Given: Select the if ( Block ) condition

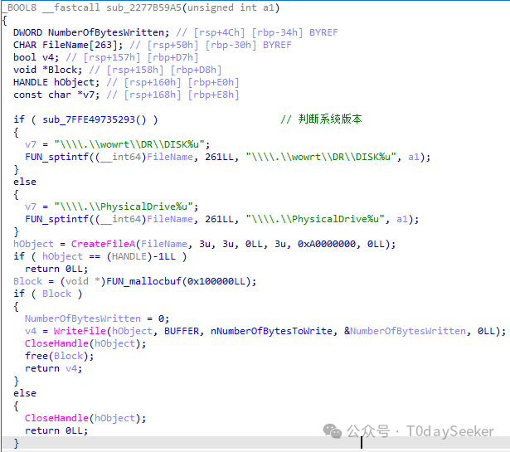Looking at the screenshot, I should pos(48,294).
